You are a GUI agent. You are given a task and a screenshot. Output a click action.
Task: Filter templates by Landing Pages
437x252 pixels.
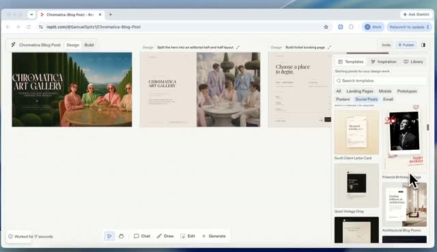coord(360,91)
